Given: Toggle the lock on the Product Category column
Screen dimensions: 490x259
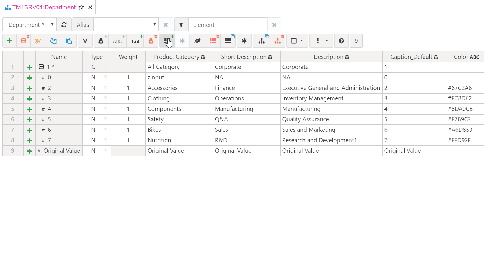Looking at the screenshot, I should click(203, 57).
